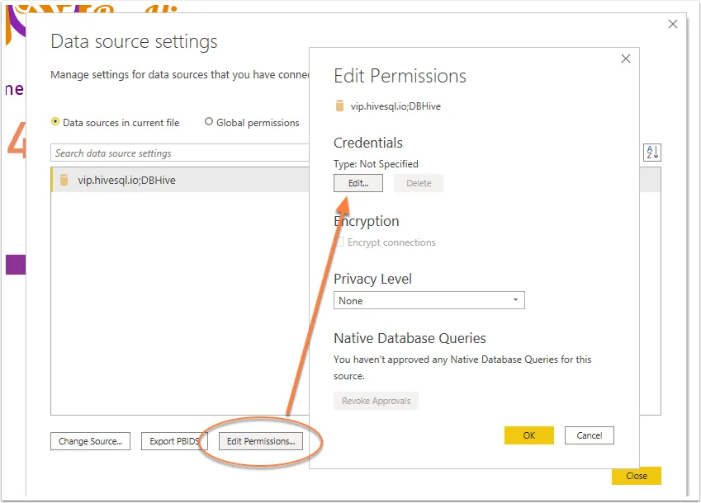Click the Type: Not Specified text
The image size is (701, 503).
point(376,164)
